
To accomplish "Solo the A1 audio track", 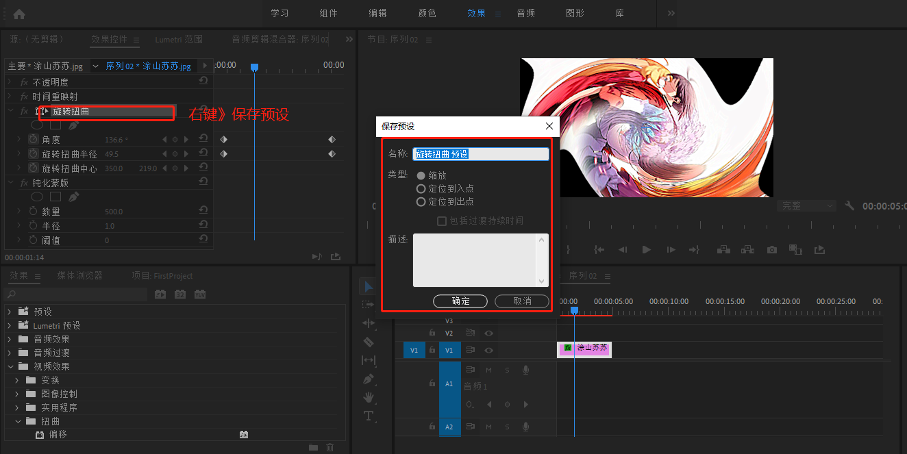I will coord(507,370).
